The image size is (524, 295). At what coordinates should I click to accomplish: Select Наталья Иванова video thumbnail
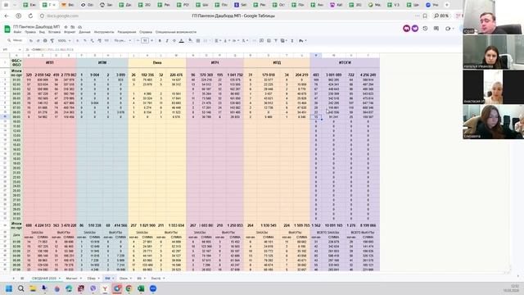[493, 52]
